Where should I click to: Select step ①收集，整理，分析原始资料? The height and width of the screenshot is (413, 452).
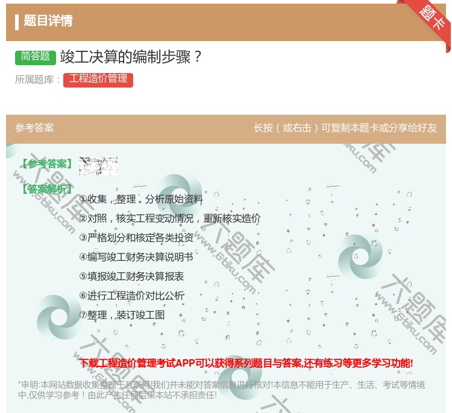tap(141, 199)
